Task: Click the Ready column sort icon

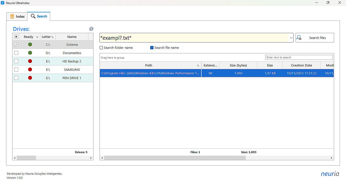Action: coord(37,37)
